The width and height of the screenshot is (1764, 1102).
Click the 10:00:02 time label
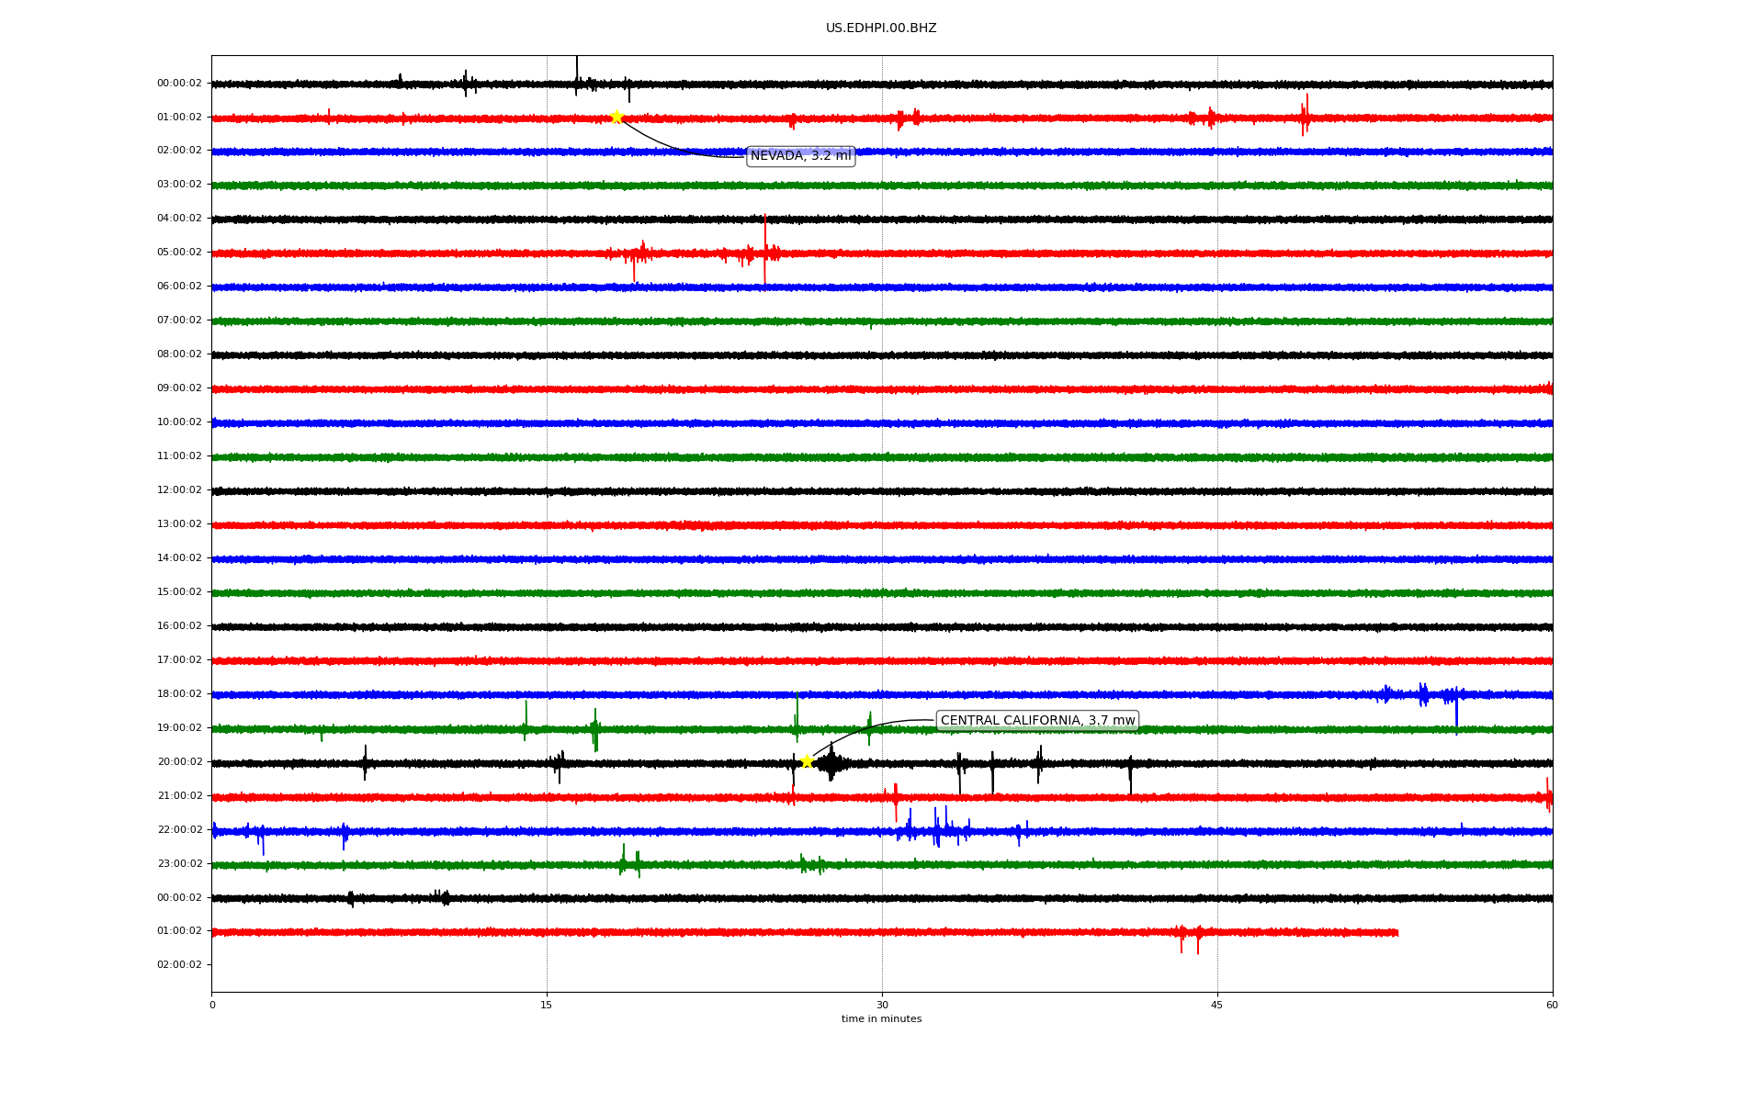click(179, 422)
